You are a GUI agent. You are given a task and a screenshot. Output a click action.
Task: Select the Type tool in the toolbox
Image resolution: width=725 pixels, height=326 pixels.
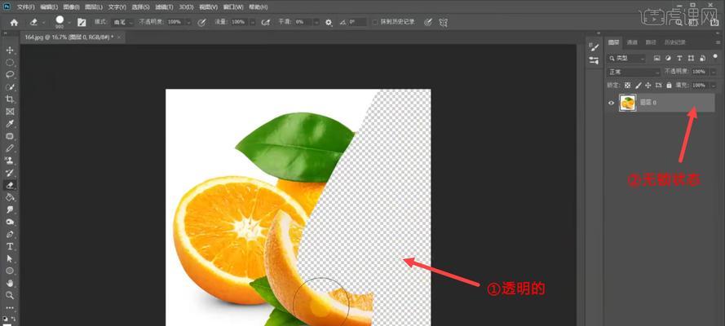coord(10,247)
